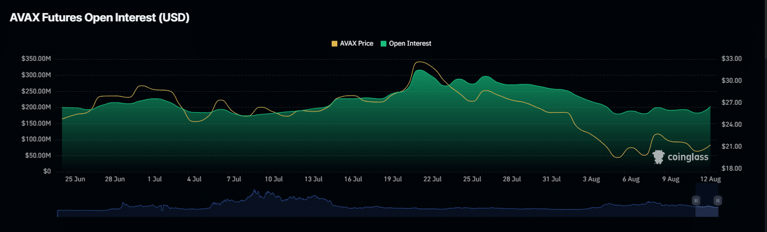Click the 19 Jul date label
This screenshot has height=232, width=767.
click(x=393, y=179)
